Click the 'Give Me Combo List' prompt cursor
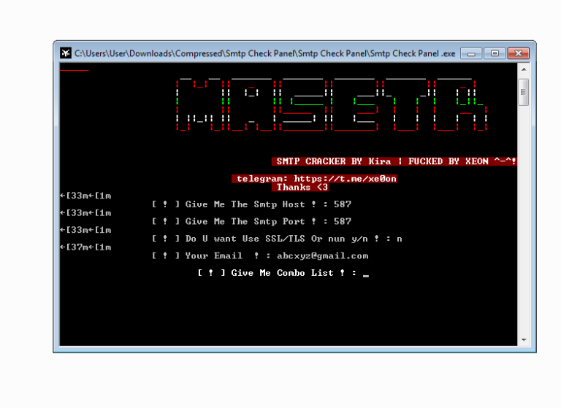 coord(366,274)
